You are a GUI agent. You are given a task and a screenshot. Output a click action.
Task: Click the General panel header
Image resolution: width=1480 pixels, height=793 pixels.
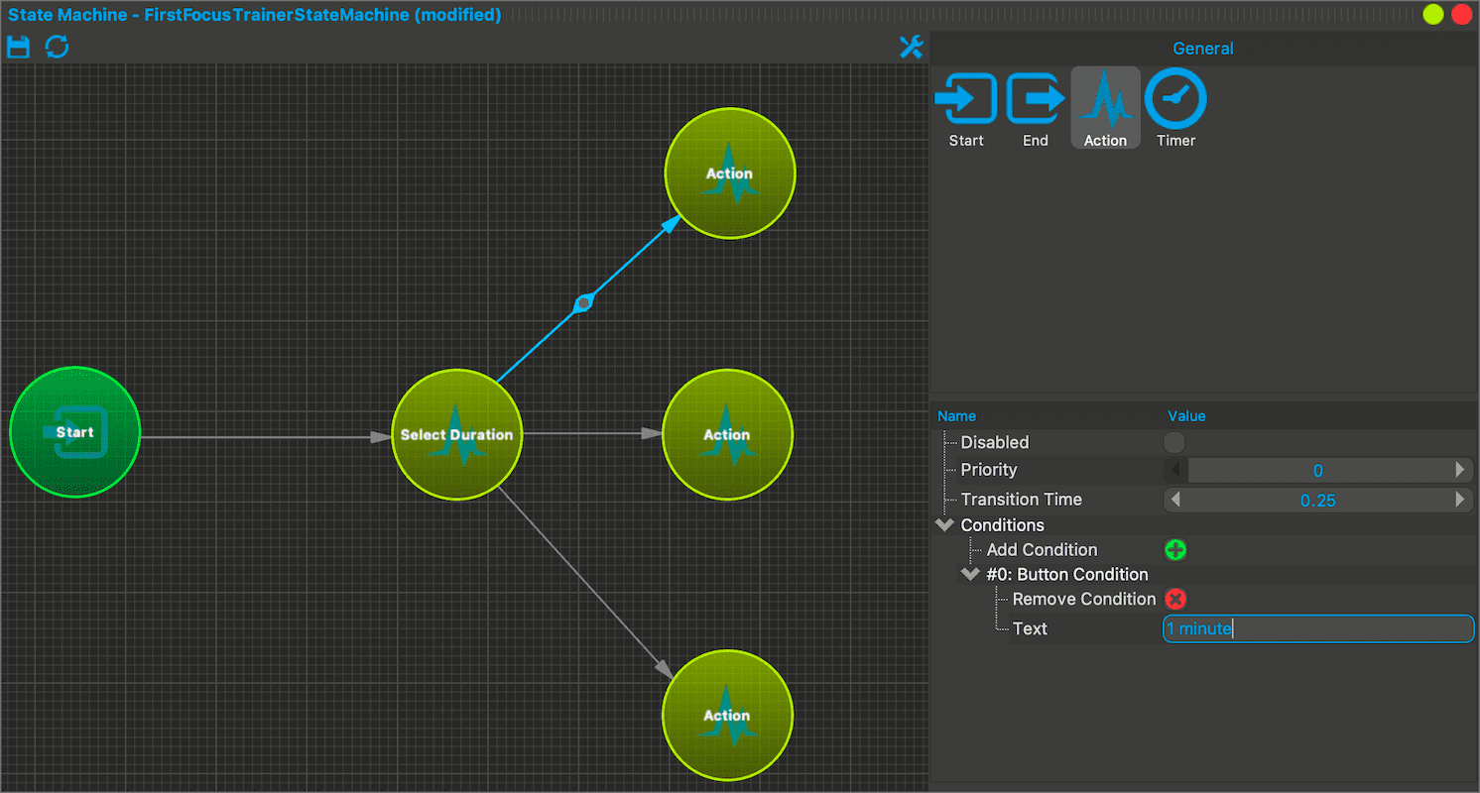pos(1203,49)
